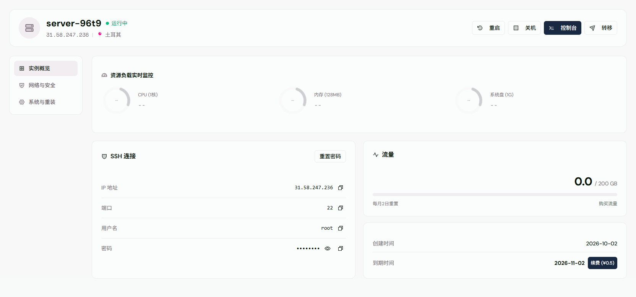Click creation date 2026-10-02

[x=602, y=243]
